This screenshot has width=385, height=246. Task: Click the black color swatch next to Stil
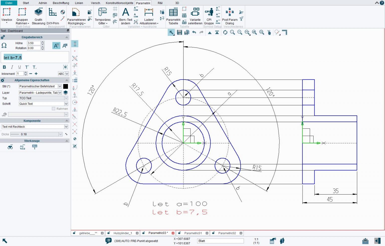coord(65,86)
